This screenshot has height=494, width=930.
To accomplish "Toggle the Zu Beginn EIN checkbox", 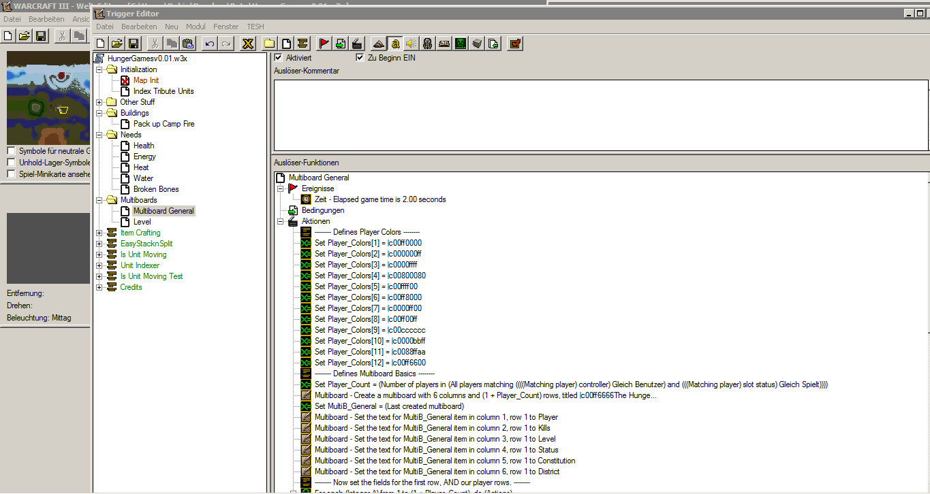I will tap(360, 58).
